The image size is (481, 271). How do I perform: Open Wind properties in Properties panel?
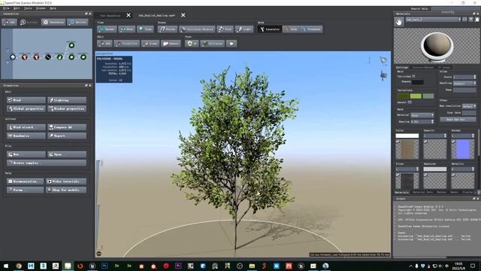pyautogui.click(x=26, y=100)
